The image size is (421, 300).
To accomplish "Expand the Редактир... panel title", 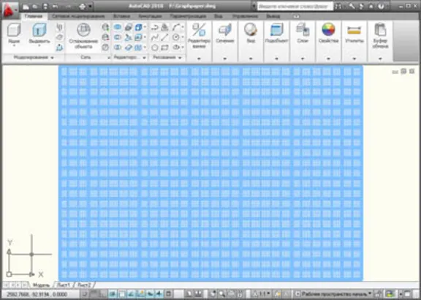I will 129,58.
